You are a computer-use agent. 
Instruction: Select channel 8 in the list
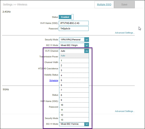pyautogui.click(x=74, y=95)
